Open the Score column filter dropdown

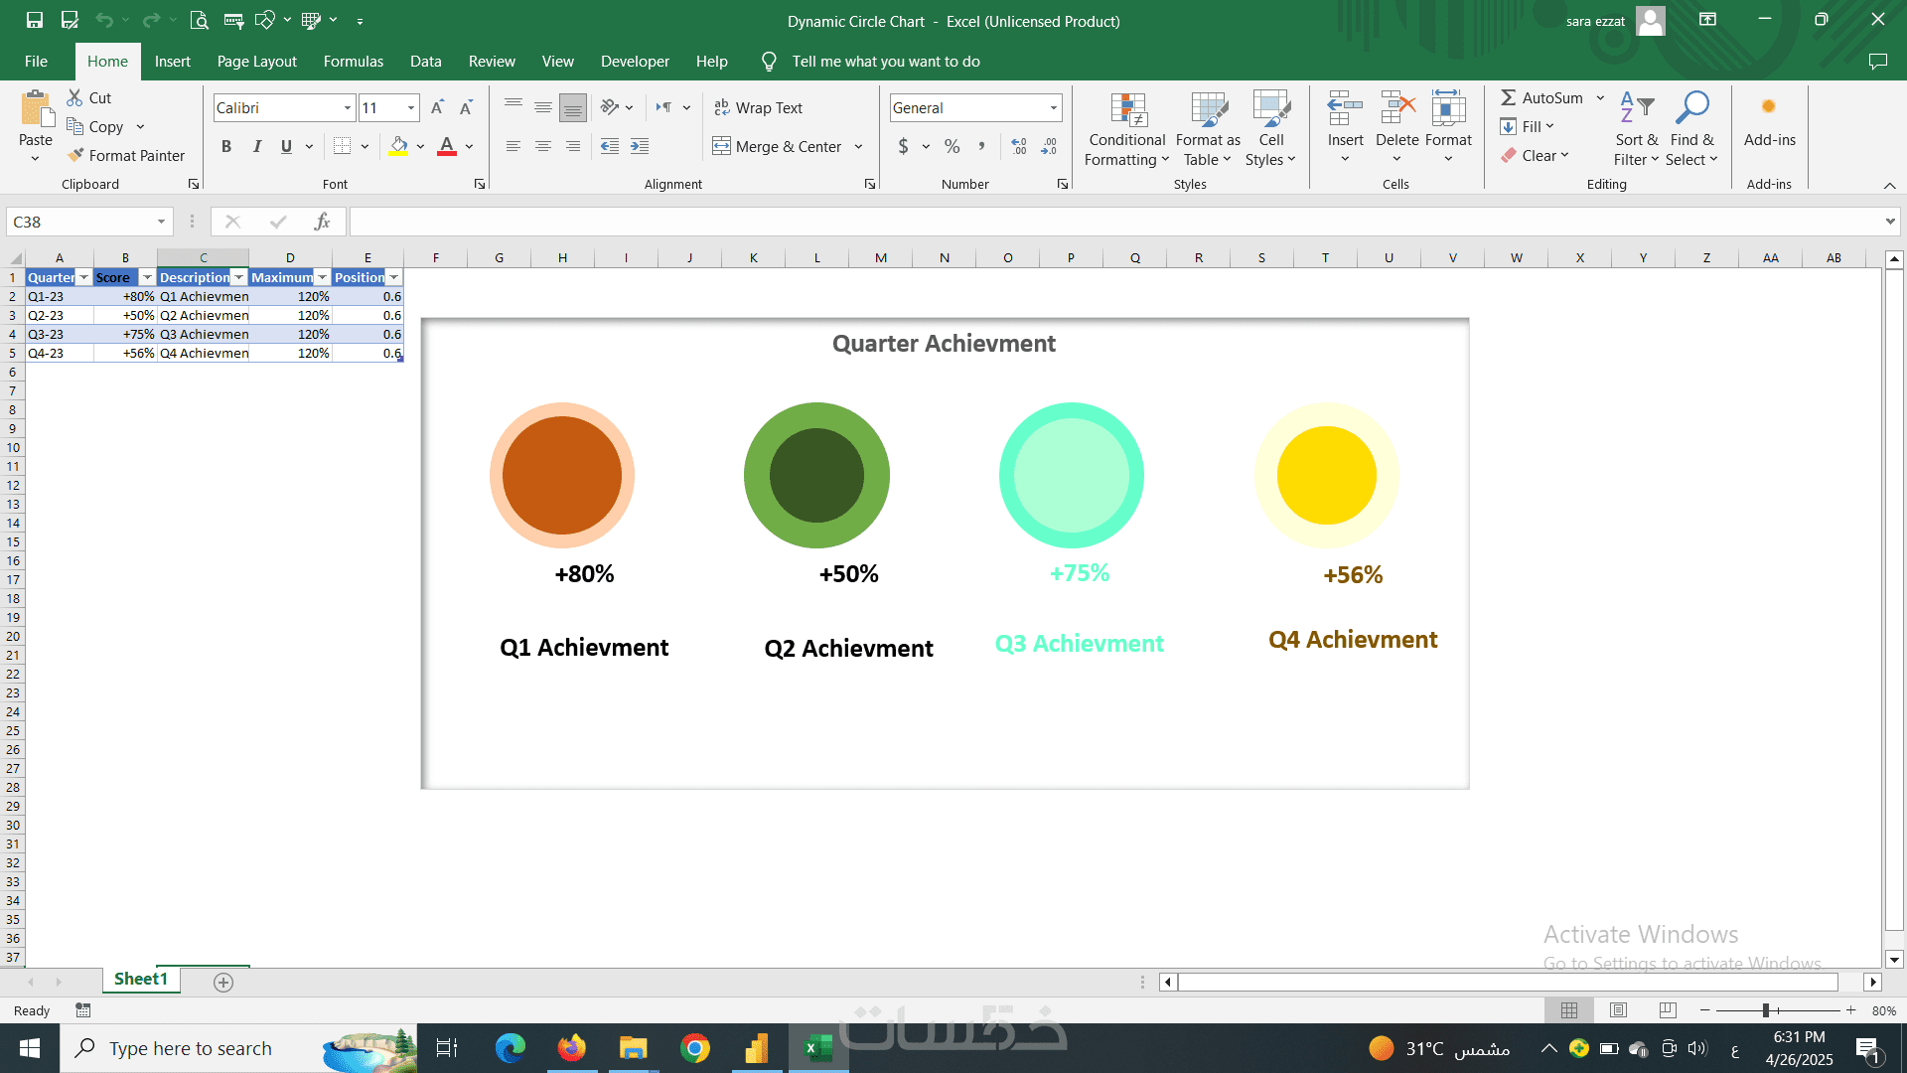pyautogui.click(x=147, y=278)
